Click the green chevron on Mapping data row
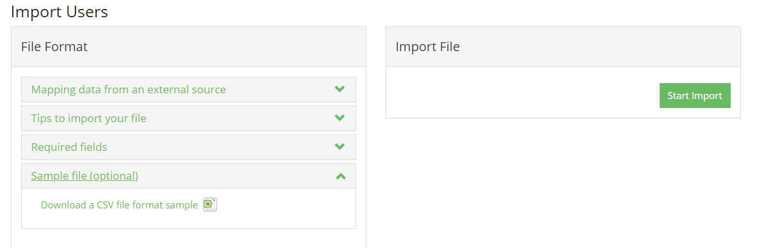Viewport: 757px width, 248px height. [x=339, y=89]
